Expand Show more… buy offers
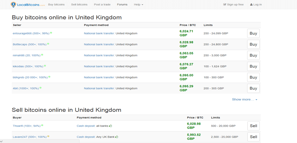This screenshot has width=297, height=143. tap(245, 99)
